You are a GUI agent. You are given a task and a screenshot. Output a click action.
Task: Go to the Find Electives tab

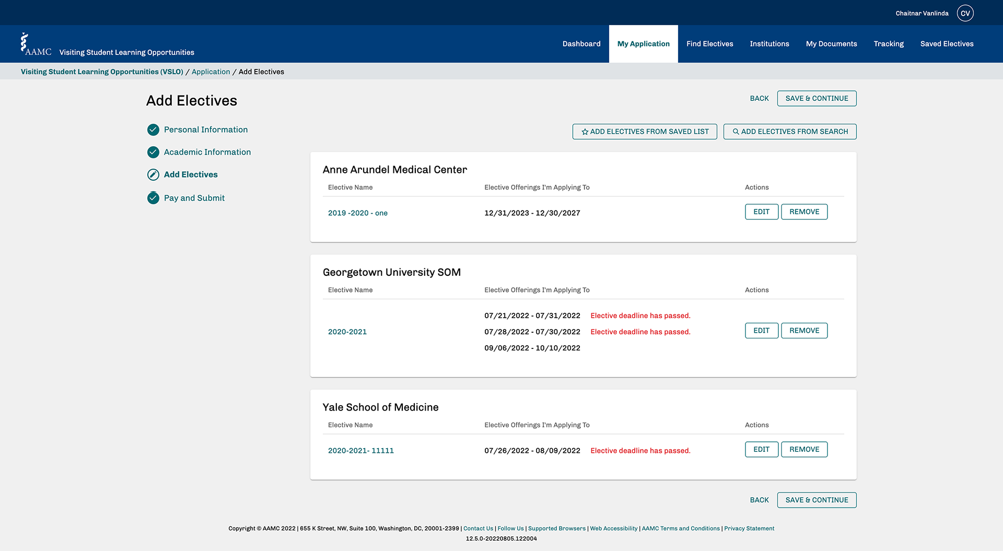click(x=709, y=44)
